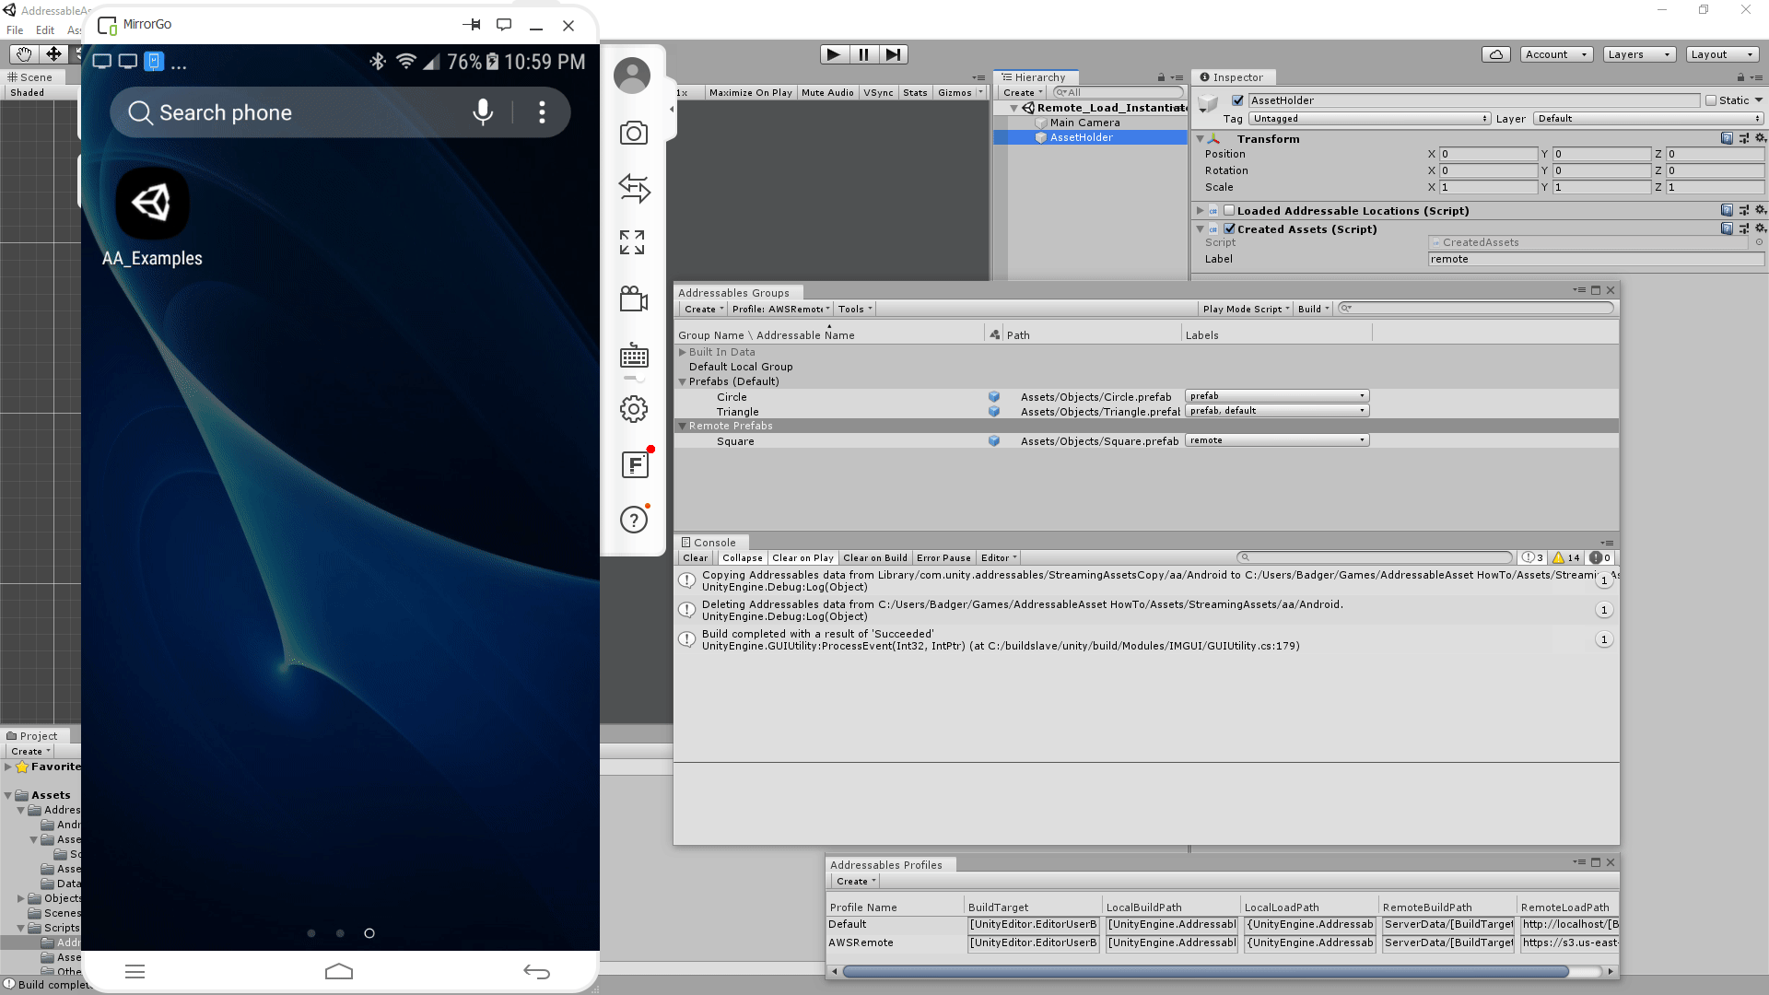
Task: Open the MirrorGo screen recorder icon
Action: pos(633,298)
